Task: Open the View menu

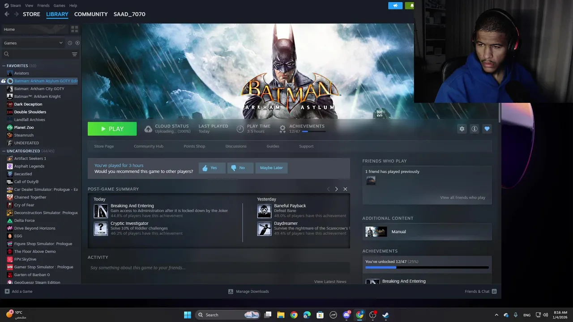Action: (x=29, y=5)
